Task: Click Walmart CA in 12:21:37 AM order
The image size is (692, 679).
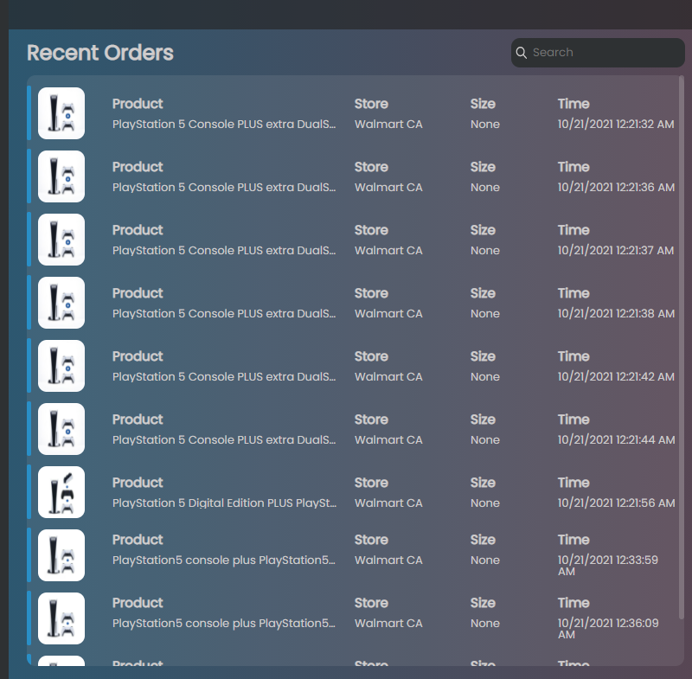Action: [388, 251]
